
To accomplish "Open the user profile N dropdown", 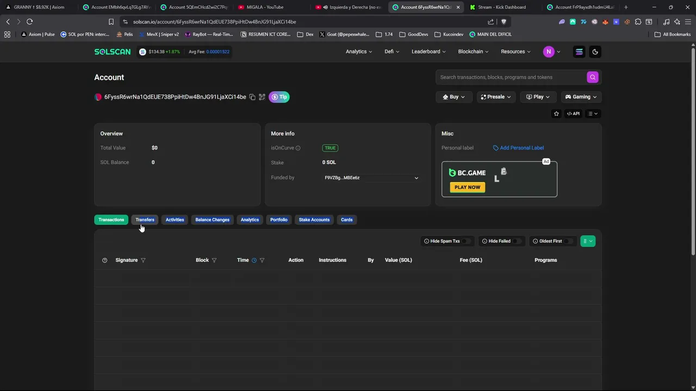I will 551,52.
